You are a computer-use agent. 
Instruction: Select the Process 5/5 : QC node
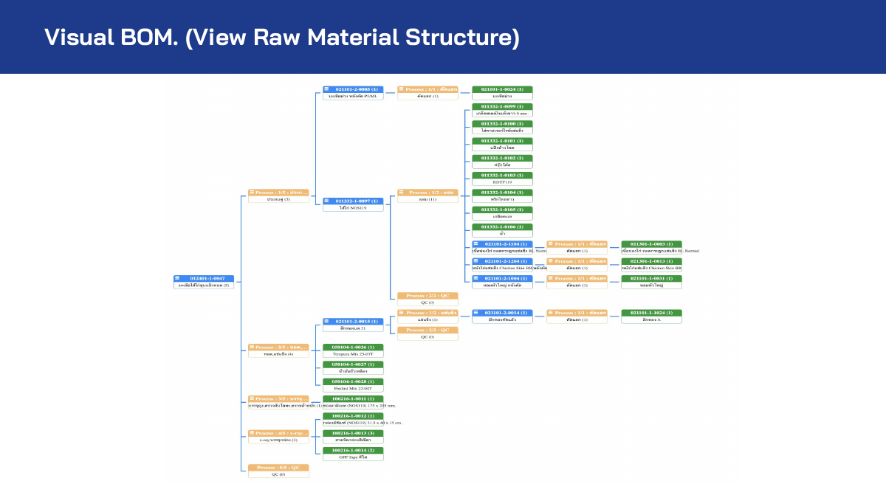pos(278,471)
